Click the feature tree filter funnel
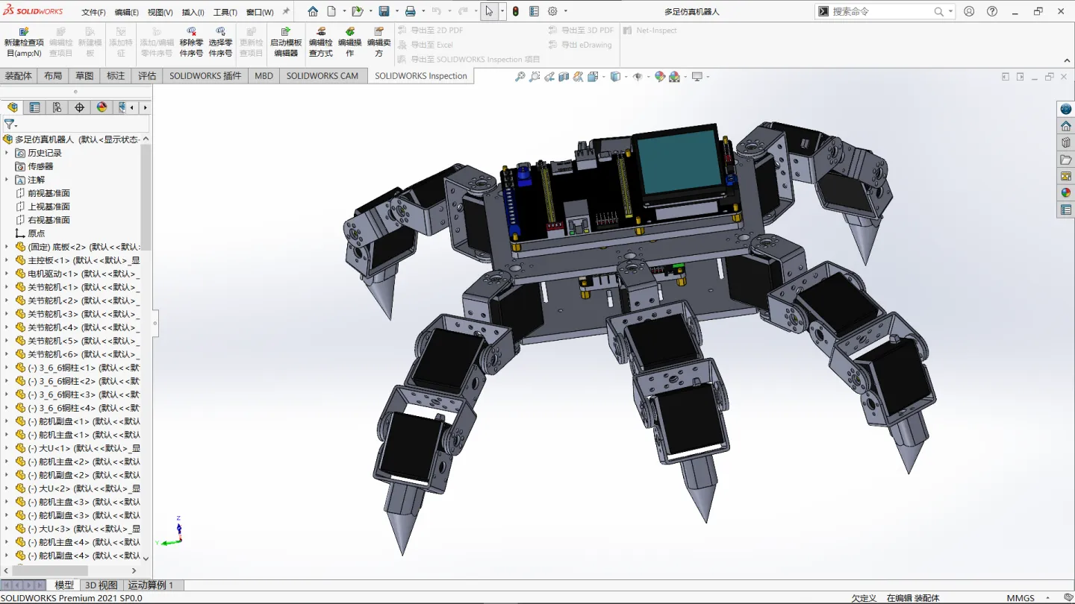Viewport: 1075px width, 604px height. pyautogui.click(x=9, y=125)
